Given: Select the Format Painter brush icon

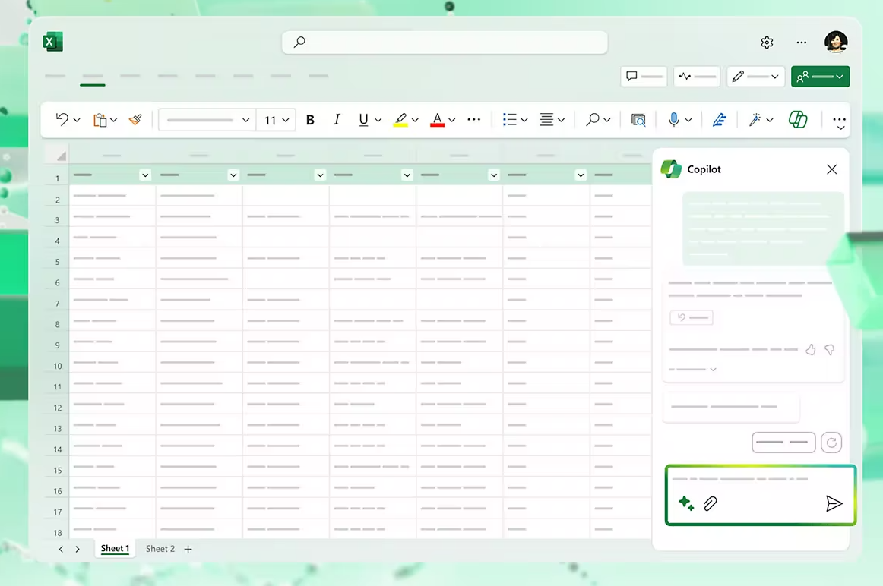Looking at the screenshot, I should point(135,119).
